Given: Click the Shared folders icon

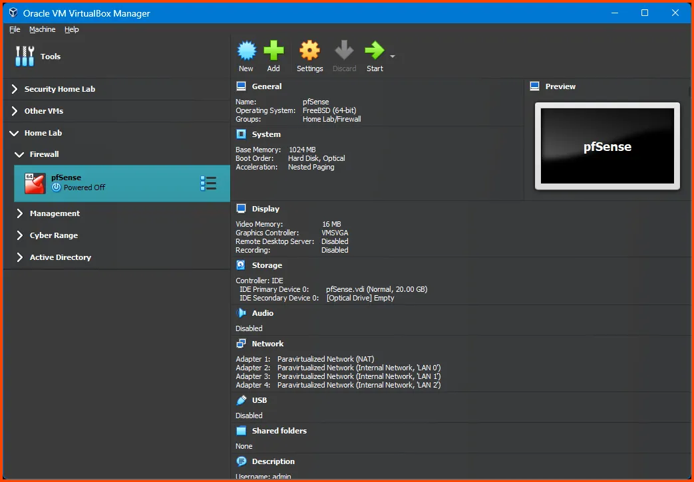Looking at the screenshot, I should pos(242,431).
